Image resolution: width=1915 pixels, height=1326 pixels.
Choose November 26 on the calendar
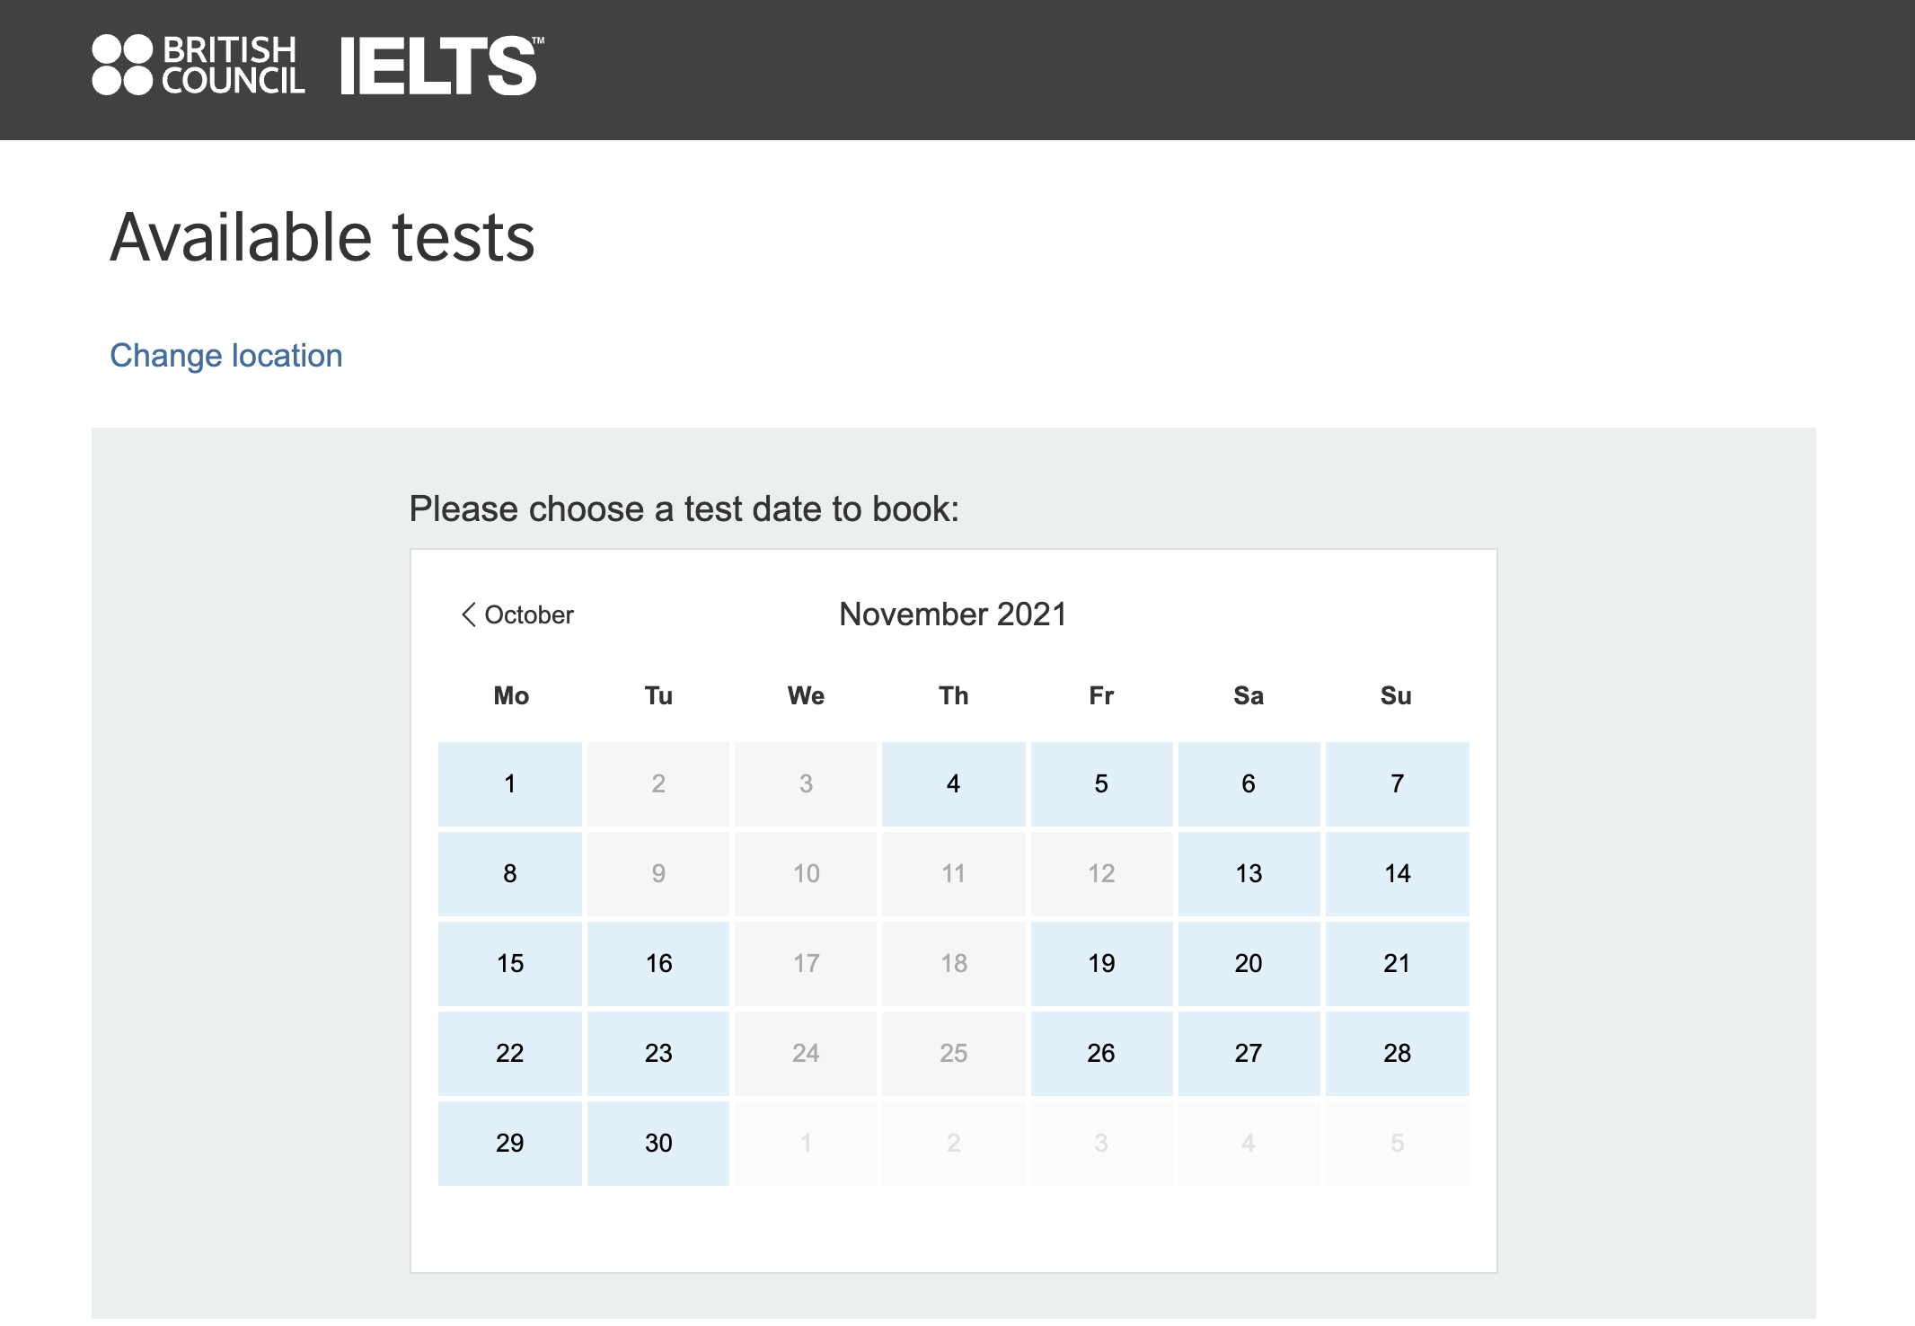tap(1101, 1053)
